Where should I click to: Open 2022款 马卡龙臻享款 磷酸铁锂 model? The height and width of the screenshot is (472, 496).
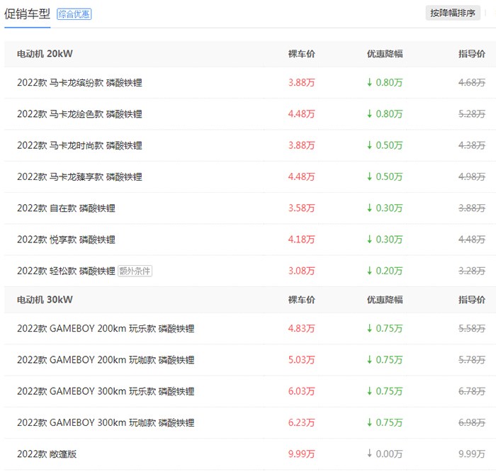(79, 177)
